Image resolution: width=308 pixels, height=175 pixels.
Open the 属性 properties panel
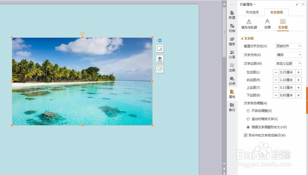tap(232, 94)
